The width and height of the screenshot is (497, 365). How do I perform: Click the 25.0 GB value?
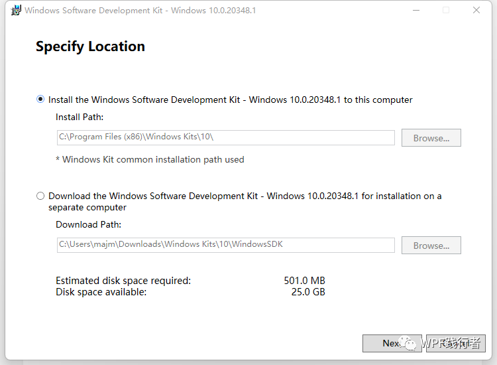(308, 292)
